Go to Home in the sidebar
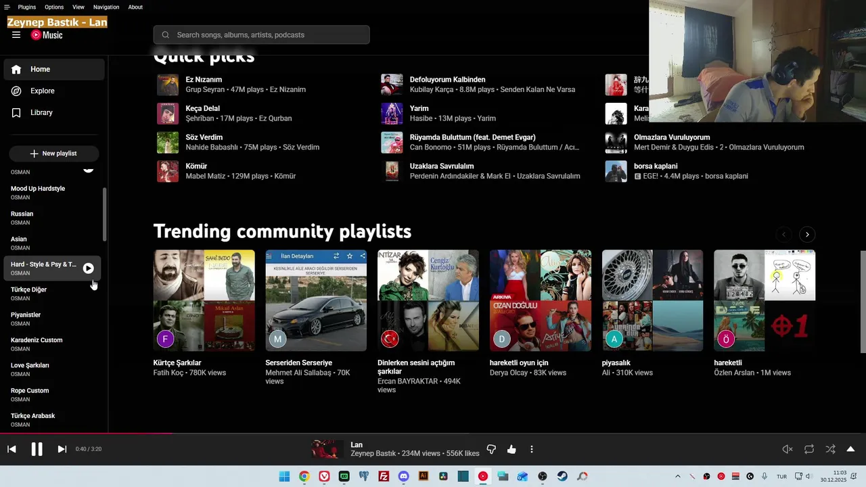Viewport: 866px width, 487px height. coord(54,69)
